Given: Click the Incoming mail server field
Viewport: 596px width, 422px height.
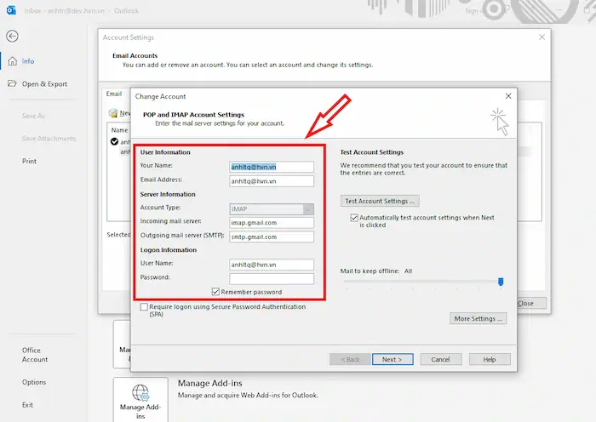Looking at the screenshot, I should point(272,223).
